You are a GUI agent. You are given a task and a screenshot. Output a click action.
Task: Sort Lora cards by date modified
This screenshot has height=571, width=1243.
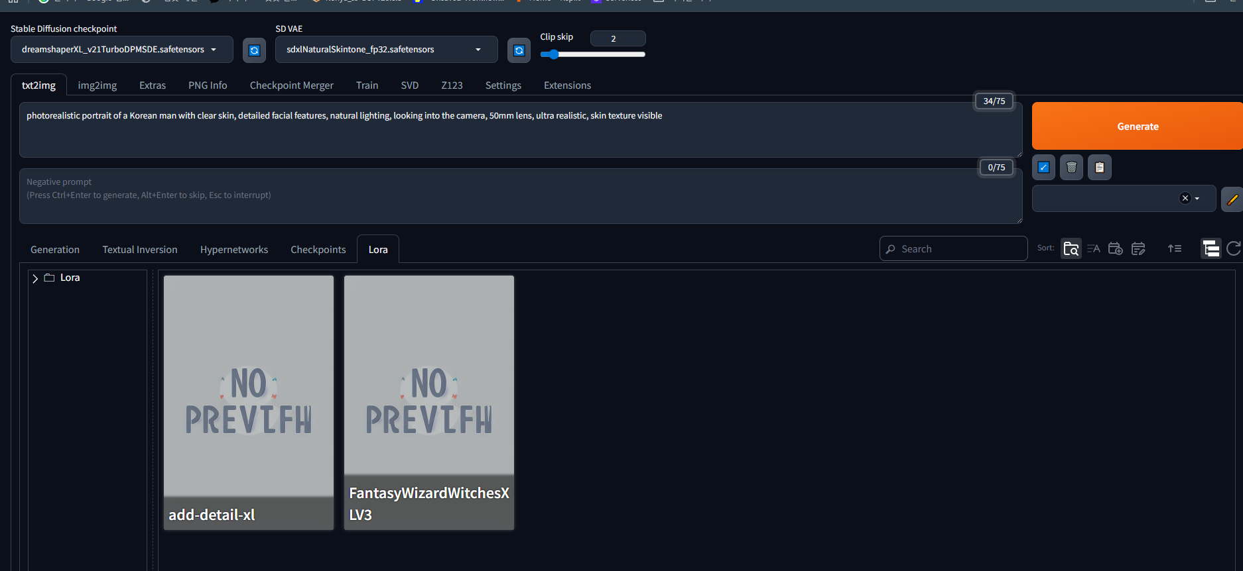pos(1138,248)
